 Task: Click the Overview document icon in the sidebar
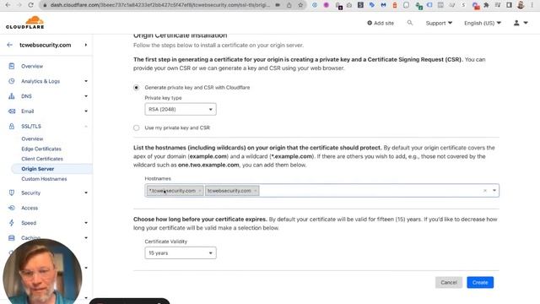(11, 66)
